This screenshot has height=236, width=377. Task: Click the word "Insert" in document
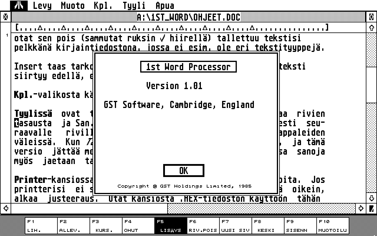(x=29, y=67)
